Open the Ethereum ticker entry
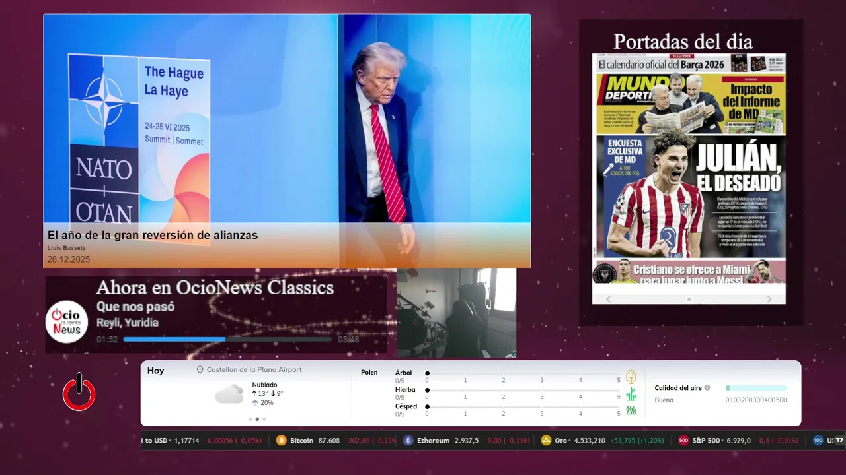This screenshot has width=846, height=475. (467, 441)
